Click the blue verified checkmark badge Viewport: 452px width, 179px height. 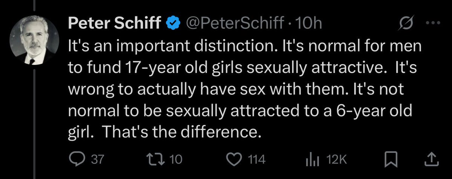[x=173, y=24]
